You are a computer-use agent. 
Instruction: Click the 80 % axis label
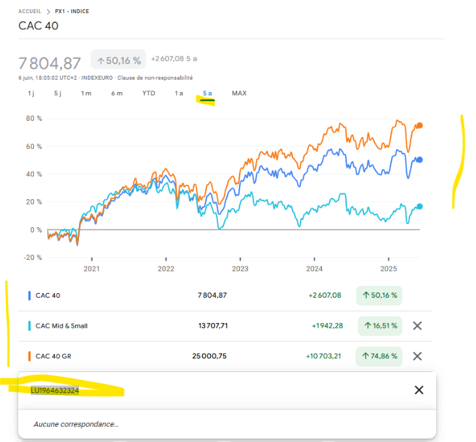(34, 118)
